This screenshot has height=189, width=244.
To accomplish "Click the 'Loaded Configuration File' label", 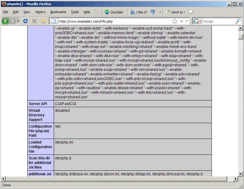I will point(41,147).
